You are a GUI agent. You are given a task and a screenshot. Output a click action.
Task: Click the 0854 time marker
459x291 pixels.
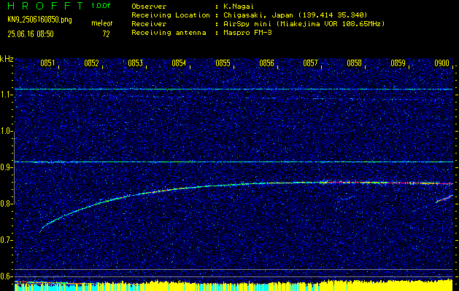179,63
